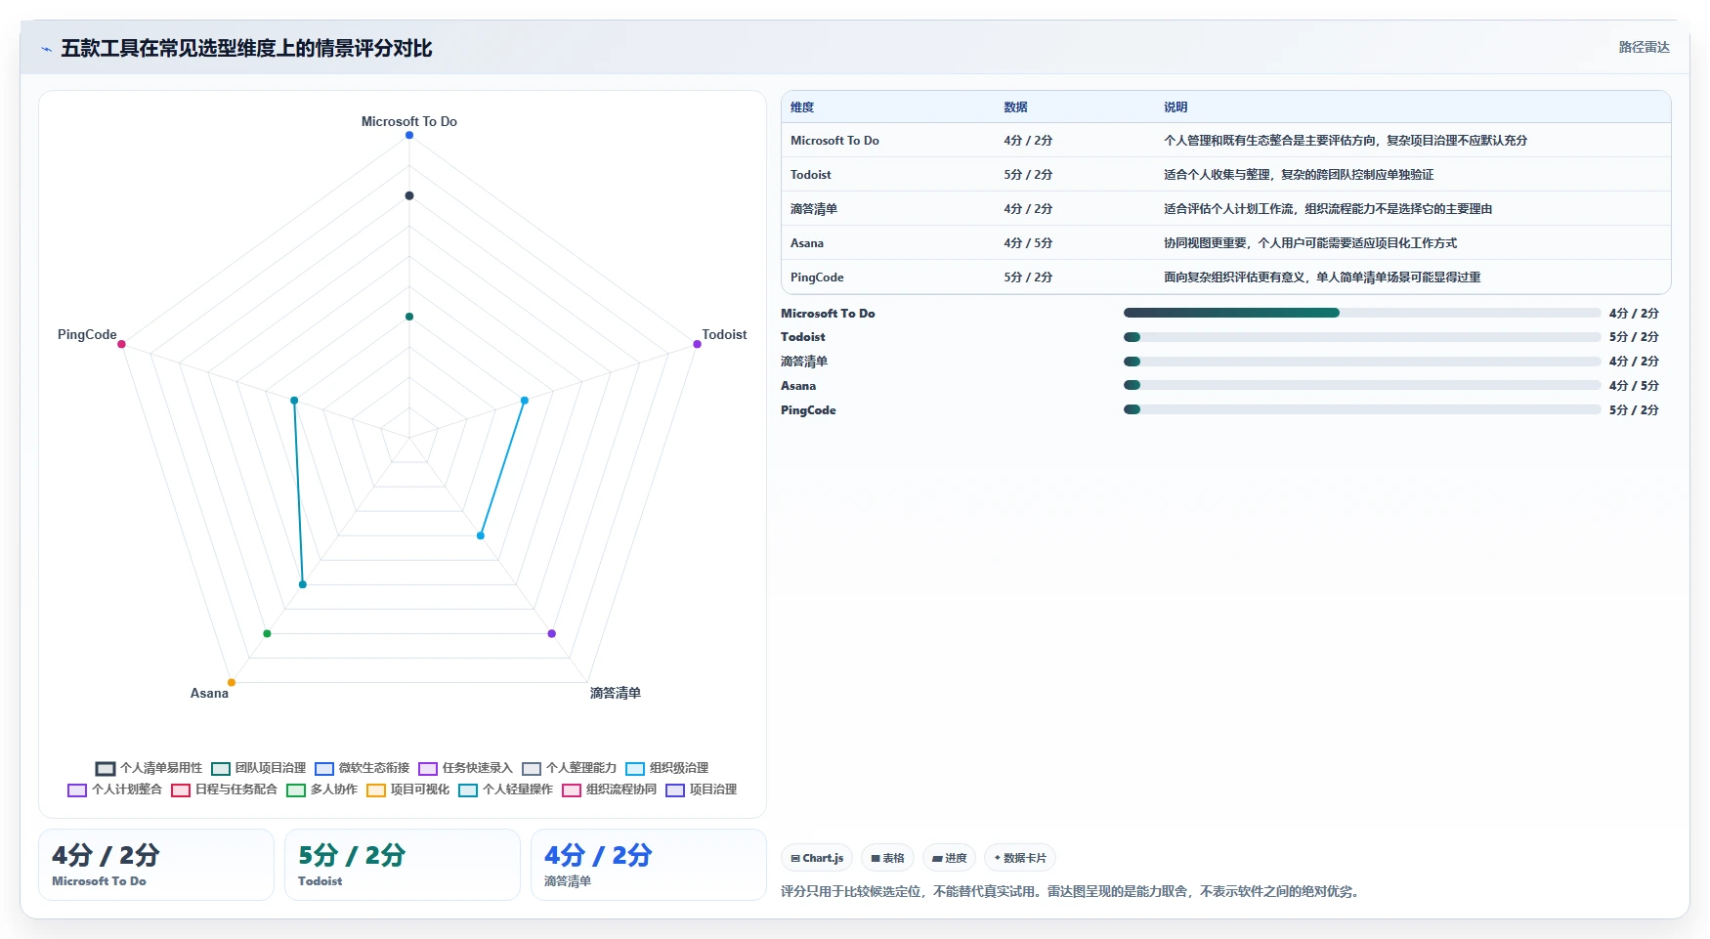Click the Chart.js chip
Viewport: 1710px width, 939px height.
(817, 858)
